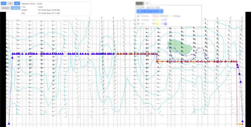Click the UKMET time 9/5 18:00Z Base 9/4 06:00Z
The image size is (251, 127).
click(49, 10)
